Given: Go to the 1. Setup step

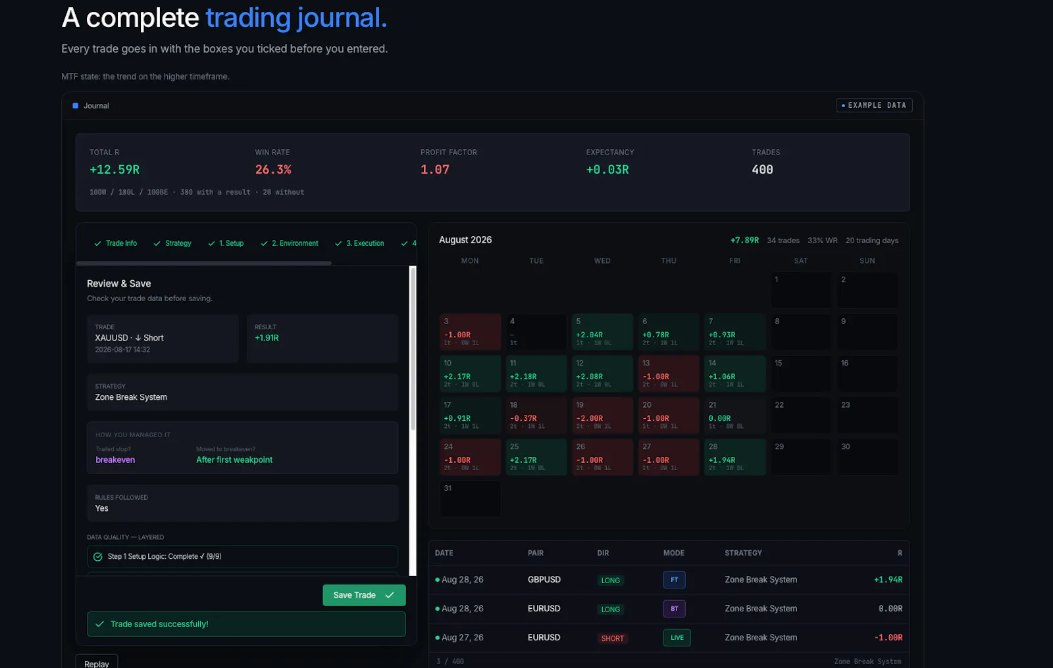Looking at the screenshot, I should [226, 243].
